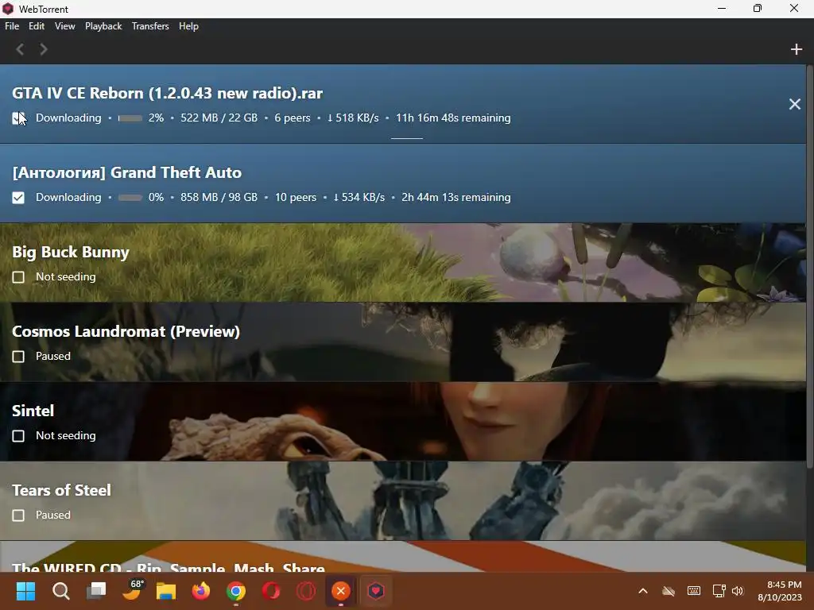Select the [Антология] Grand Theft Auto title
Screen dimensions: 814x610
[126, 172]
